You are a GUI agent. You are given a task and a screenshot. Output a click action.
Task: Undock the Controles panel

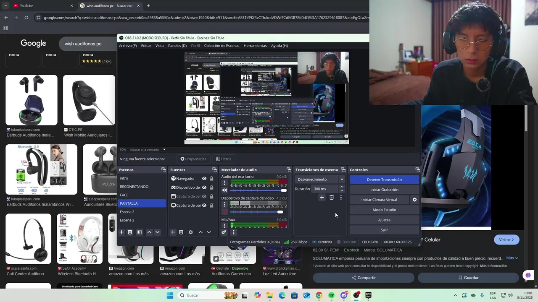[x=417, y=170]
